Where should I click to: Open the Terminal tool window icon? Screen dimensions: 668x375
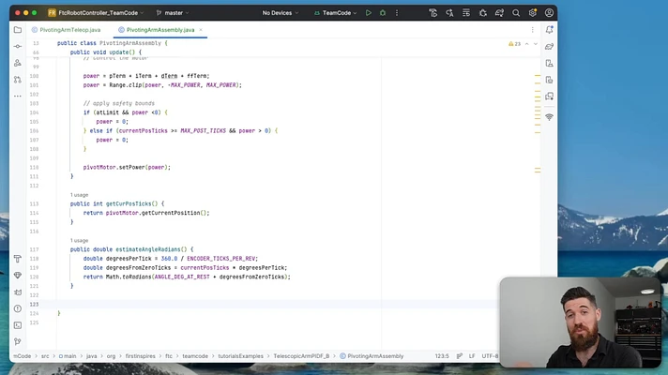pyautogui.click(x=18, y=325)
